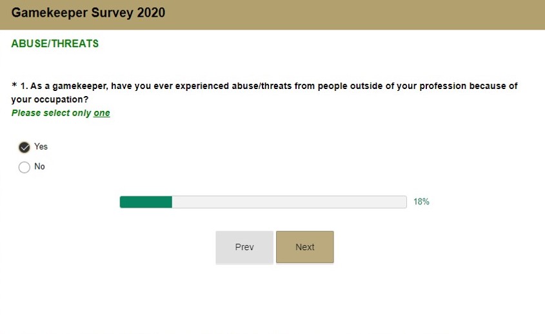Viewport: 545px width, 334px height.
Task: Click the empty circle beside No
Action: tap(25, 167)
